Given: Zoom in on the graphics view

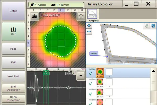Looking at the screenshot, I should (89, 26).
